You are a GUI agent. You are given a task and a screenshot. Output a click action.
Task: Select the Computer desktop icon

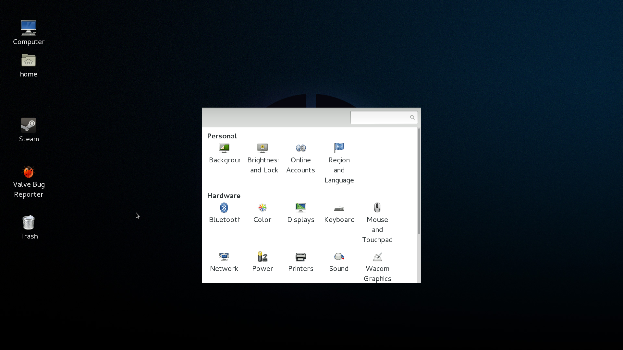(x=29, y=29)
